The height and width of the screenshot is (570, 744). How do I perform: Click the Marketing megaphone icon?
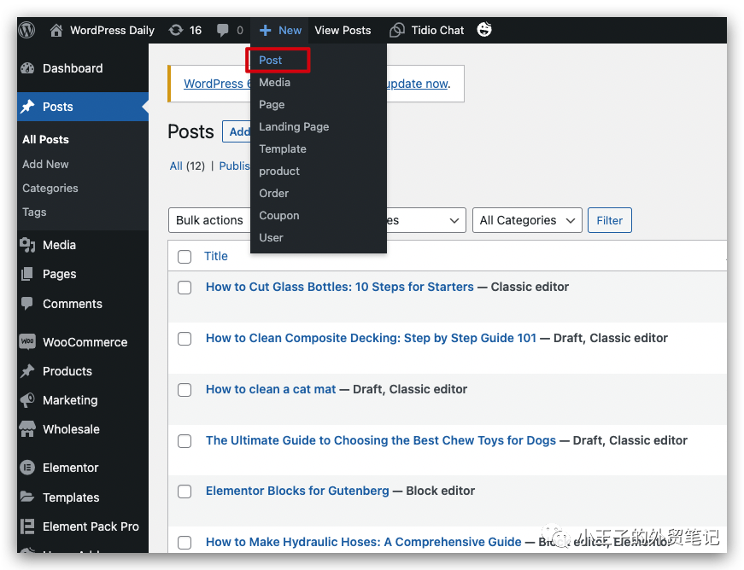coord(27,400)
